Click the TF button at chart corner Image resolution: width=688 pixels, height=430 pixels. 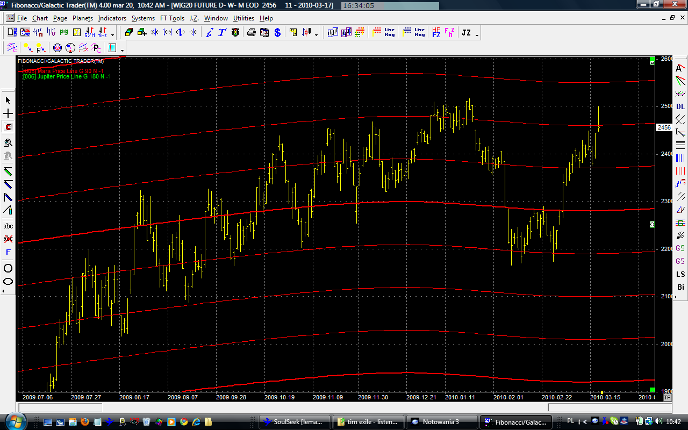(x=667, y=397)
